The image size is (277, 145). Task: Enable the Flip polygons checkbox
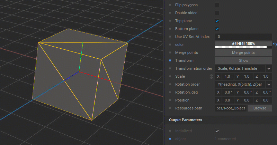coord(217,5)
